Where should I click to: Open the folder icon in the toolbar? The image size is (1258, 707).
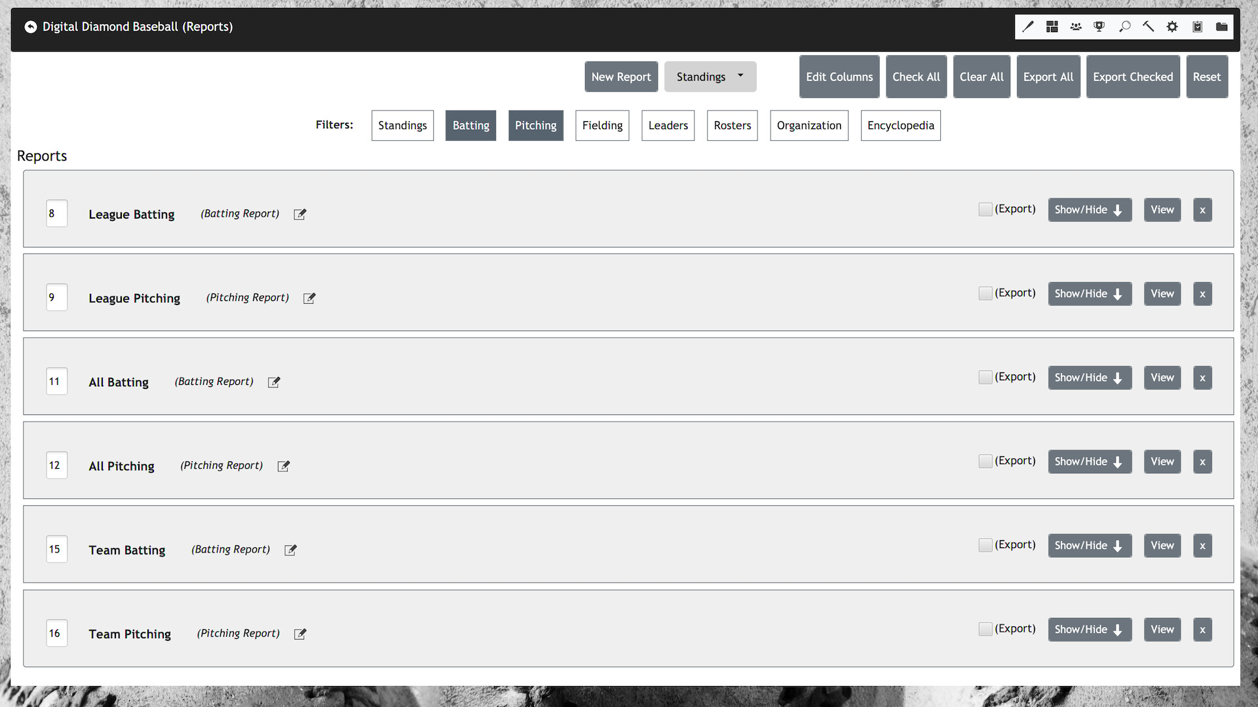[1221, 26]
